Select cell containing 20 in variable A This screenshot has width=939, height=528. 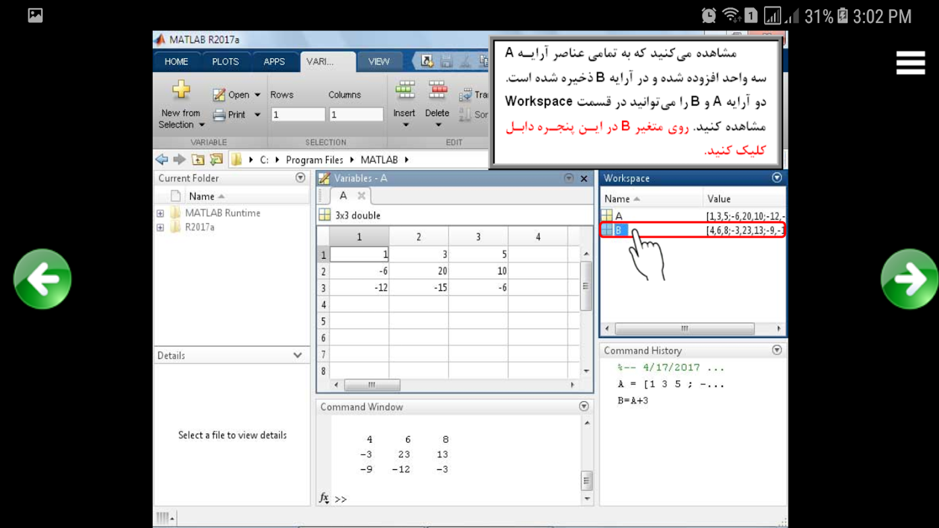[x=419, y=271]
